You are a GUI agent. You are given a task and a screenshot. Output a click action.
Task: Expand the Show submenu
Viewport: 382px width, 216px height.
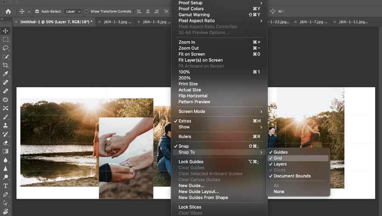pos(218,127)
